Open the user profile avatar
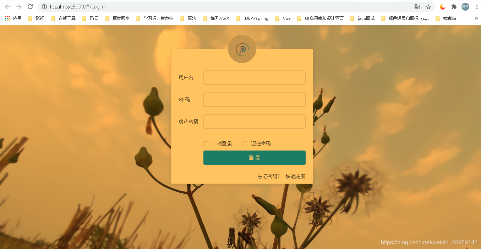 tap(465, 7)
